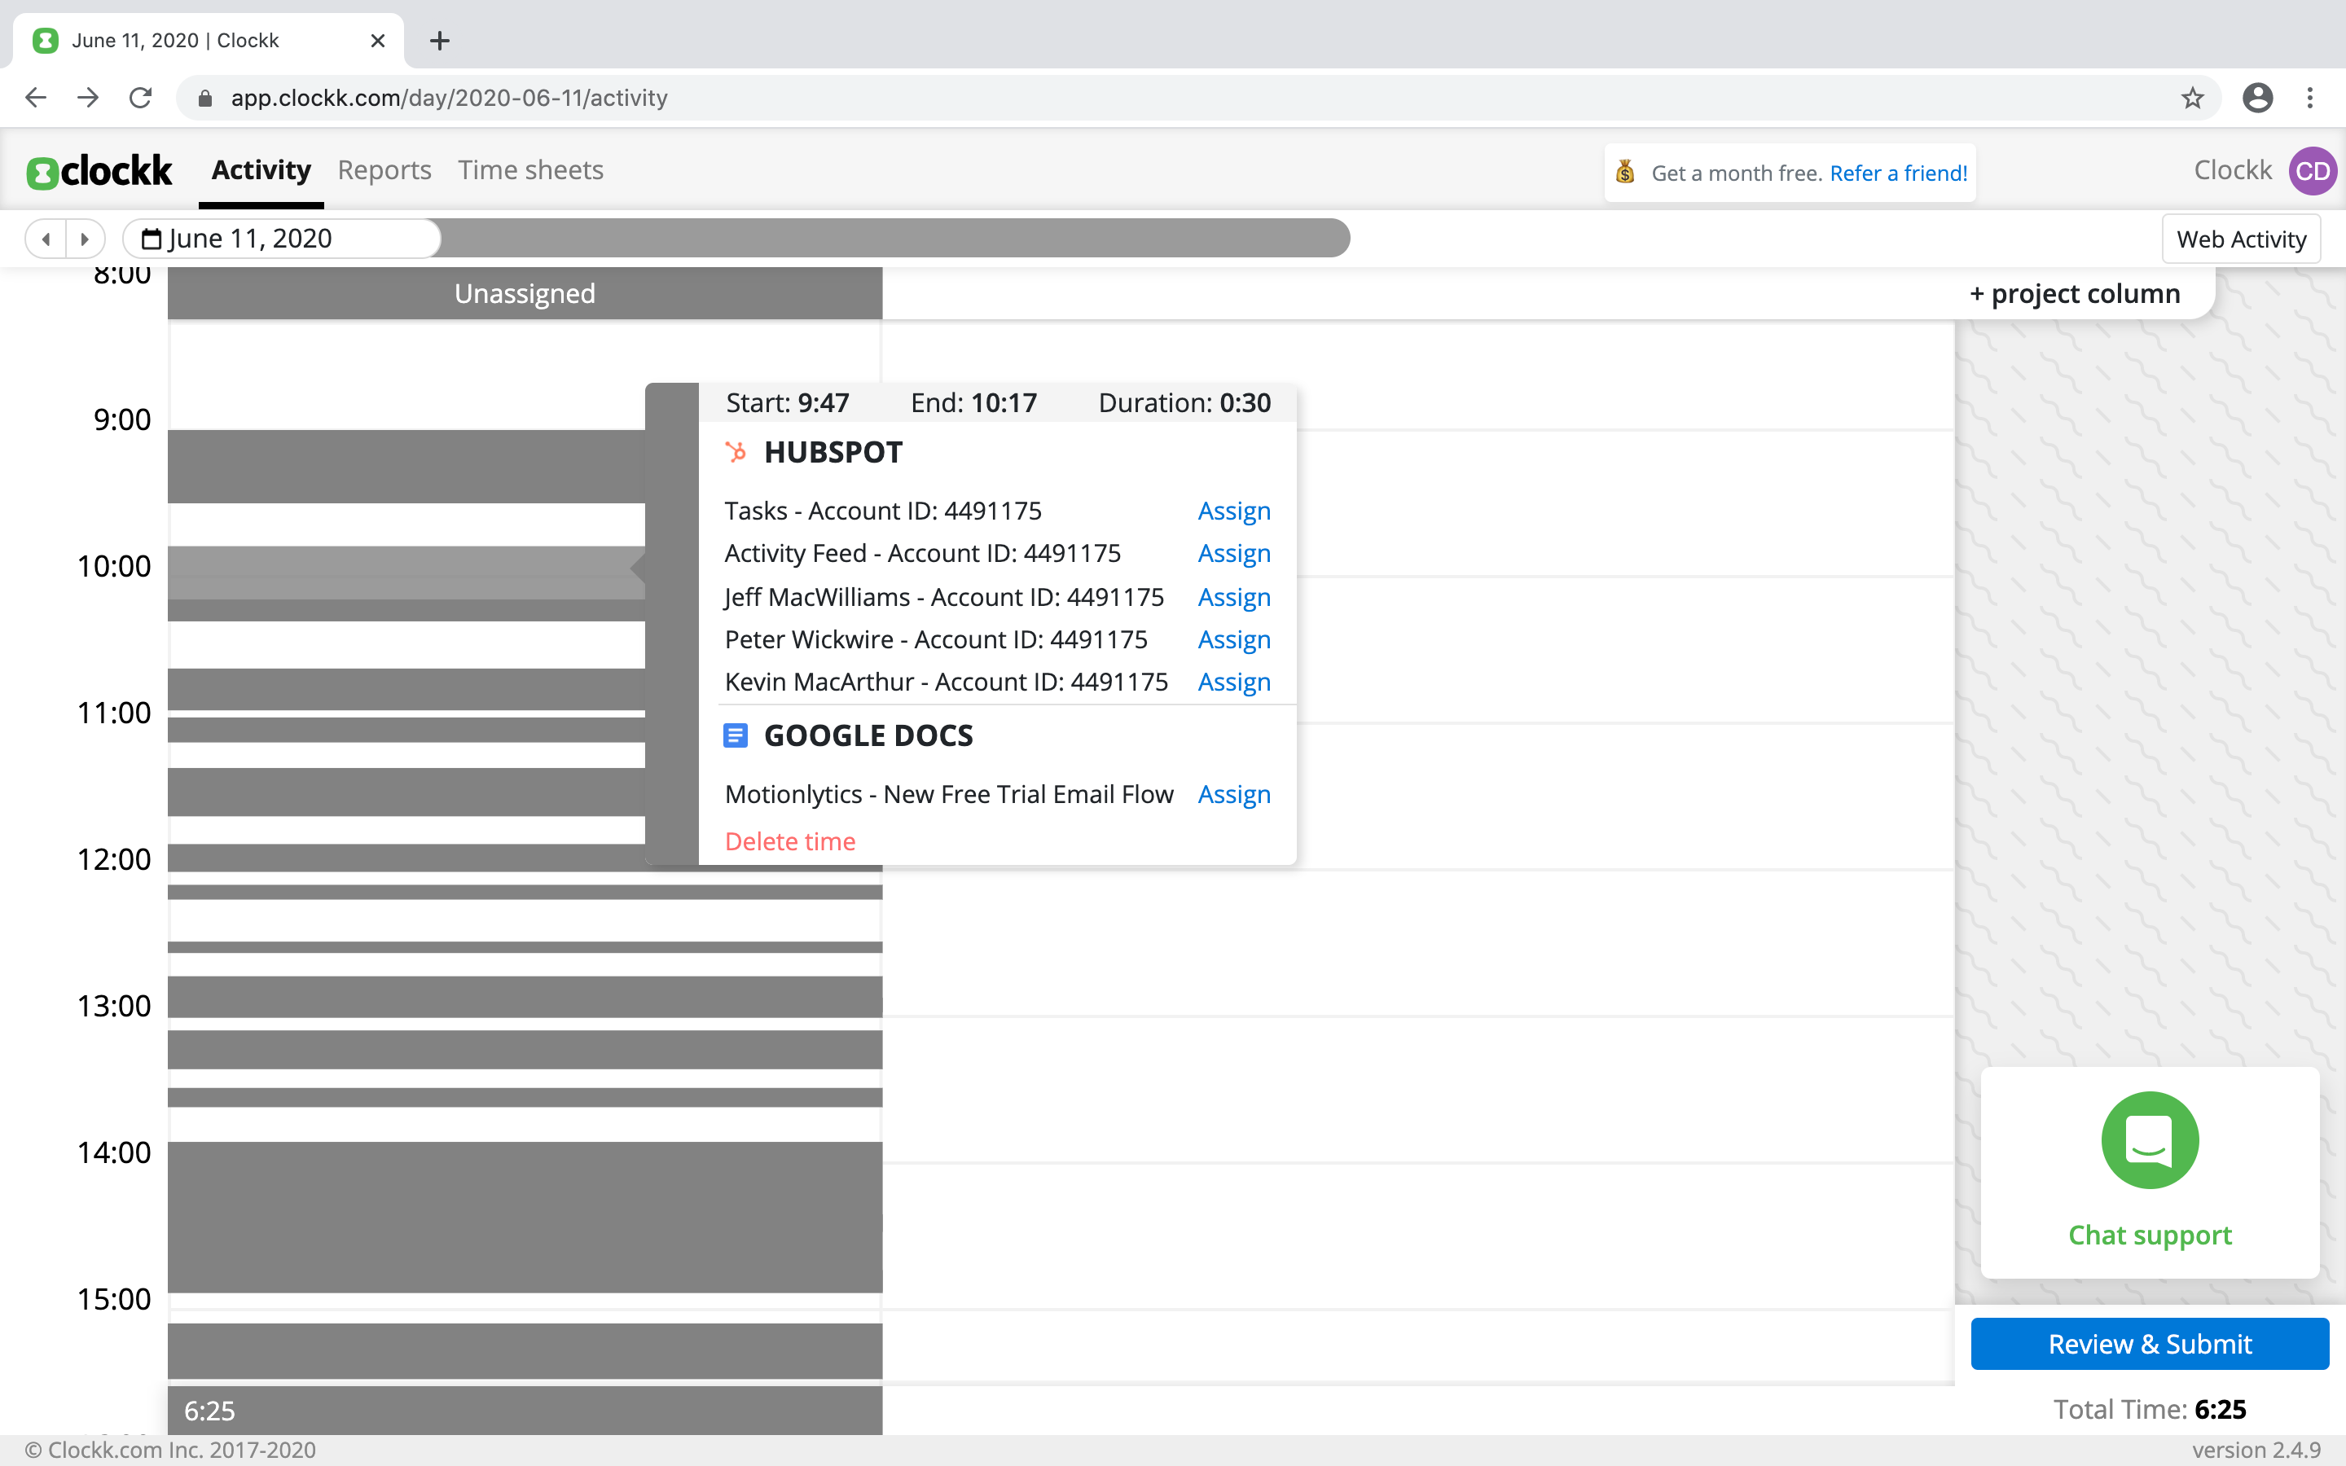This screenshot has width=2346, height=1466.
Task: Go to next day arrow
Action: pos(86,239)
